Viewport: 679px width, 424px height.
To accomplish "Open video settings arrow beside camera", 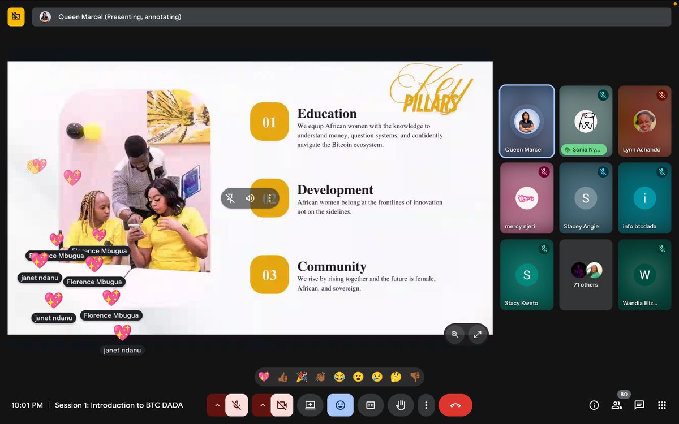I will pyautogui.click(x=262, y=405).
